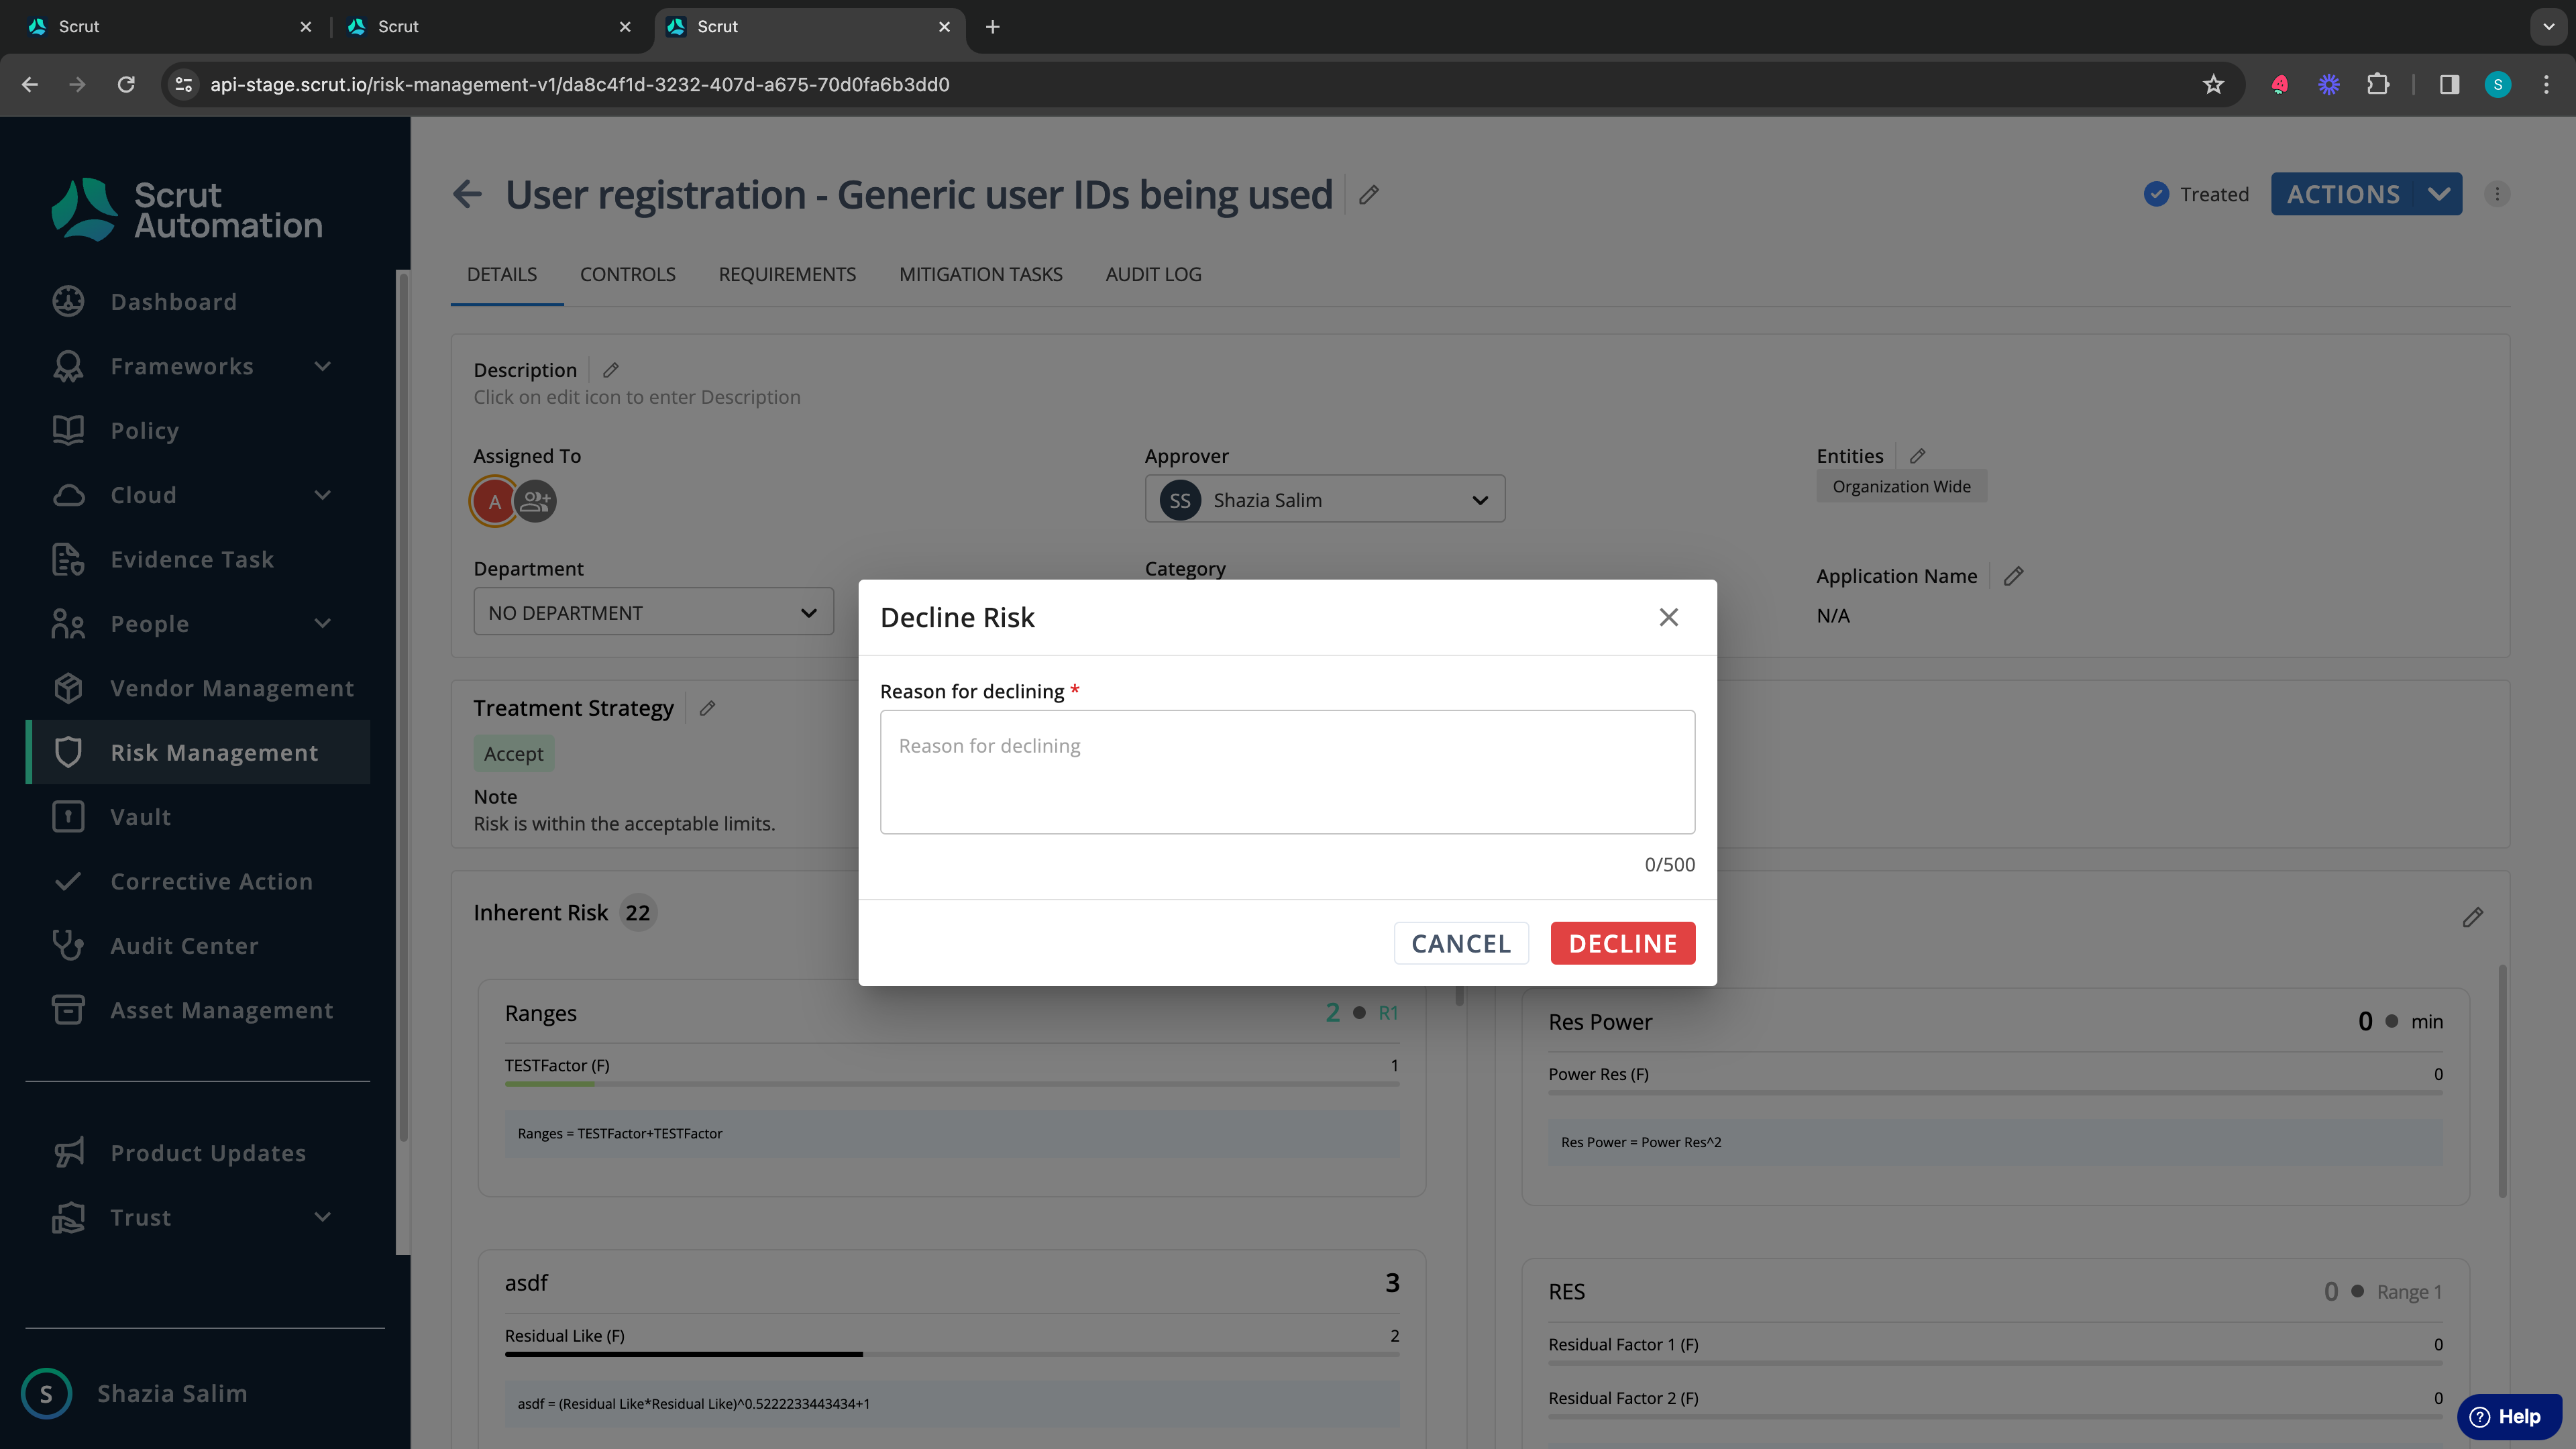Viewport: 2576px width, 1449px height.
Task: Switch to the MITIGATION TASKS tab
Action: pos(980,274)
